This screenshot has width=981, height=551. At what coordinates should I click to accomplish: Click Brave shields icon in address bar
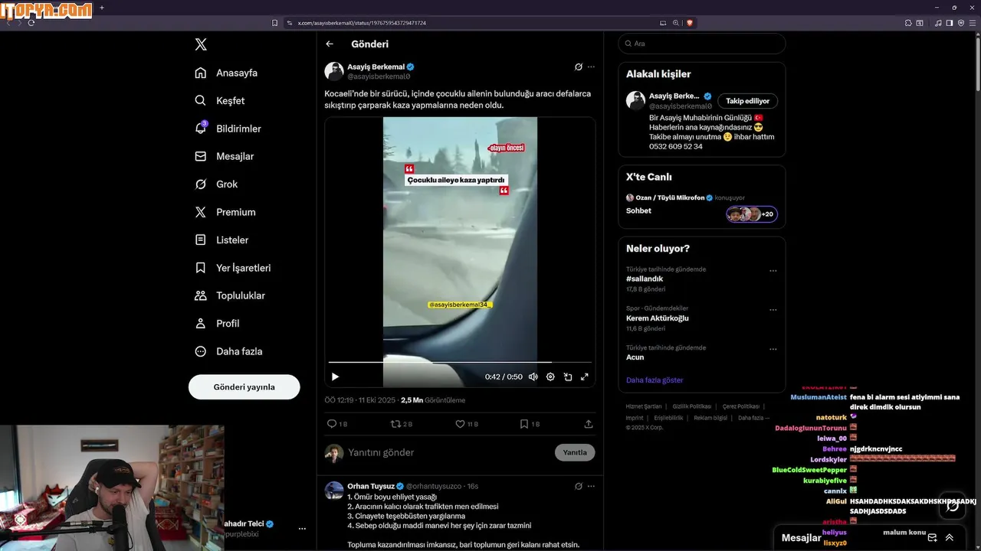(x=690, y=23)
